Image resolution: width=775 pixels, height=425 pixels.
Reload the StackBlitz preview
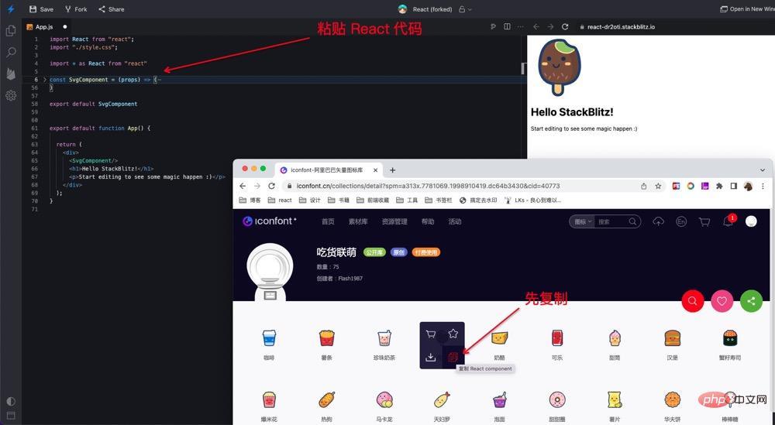(x=565, y=26)
